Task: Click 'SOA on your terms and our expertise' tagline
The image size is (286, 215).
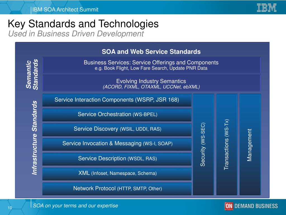Action: coord(75,206)
